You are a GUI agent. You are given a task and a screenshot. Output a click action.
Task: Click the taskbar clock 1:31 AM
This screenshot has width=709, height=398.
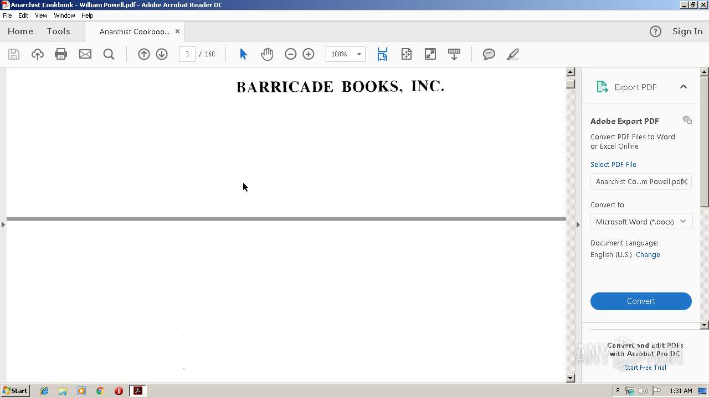[x=681, y=391]
